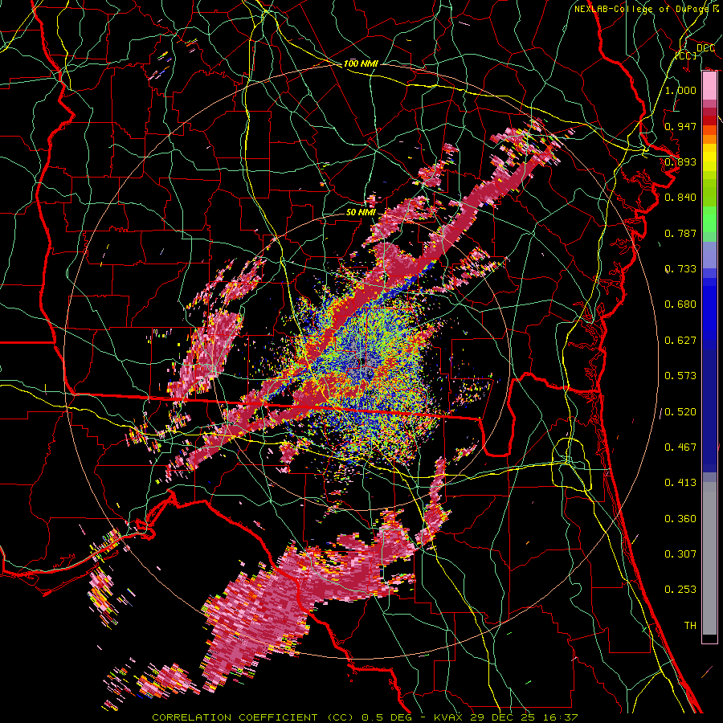This screenshot has width=723, height=723.
Task: Click the dark blue segment of the color bar
Action: (x=709, y=411)
